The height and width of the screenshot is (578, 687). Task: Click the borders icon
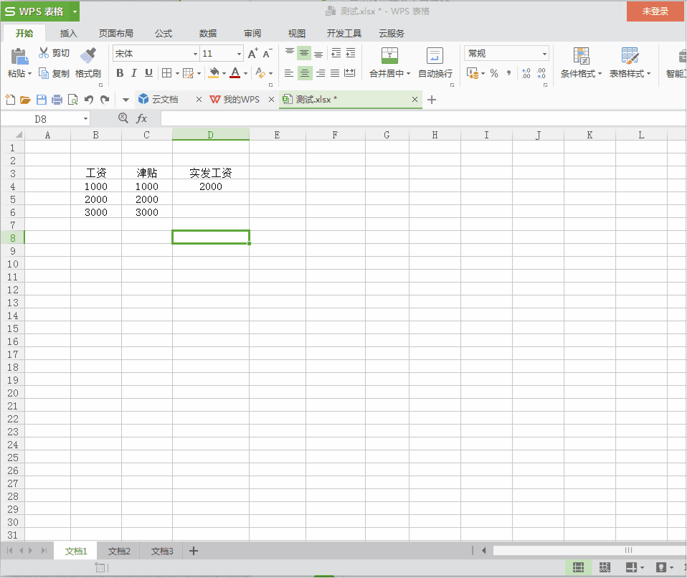[x=167, y=73]
